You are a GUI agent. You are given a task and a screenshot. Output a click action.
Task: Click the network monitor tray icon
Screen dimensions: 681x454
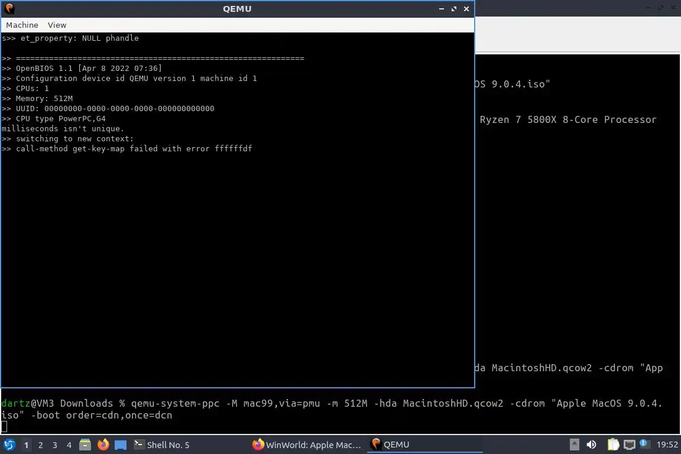629,445
